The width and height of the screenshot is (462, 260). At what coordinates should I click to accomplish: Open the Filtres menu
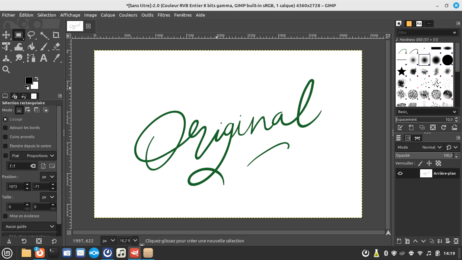(x=164, y=15)
